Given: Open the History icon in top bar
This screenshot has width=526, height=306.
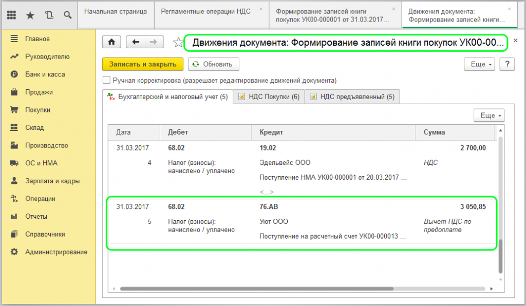Looking at the screenshot, I should click(49, 15).
